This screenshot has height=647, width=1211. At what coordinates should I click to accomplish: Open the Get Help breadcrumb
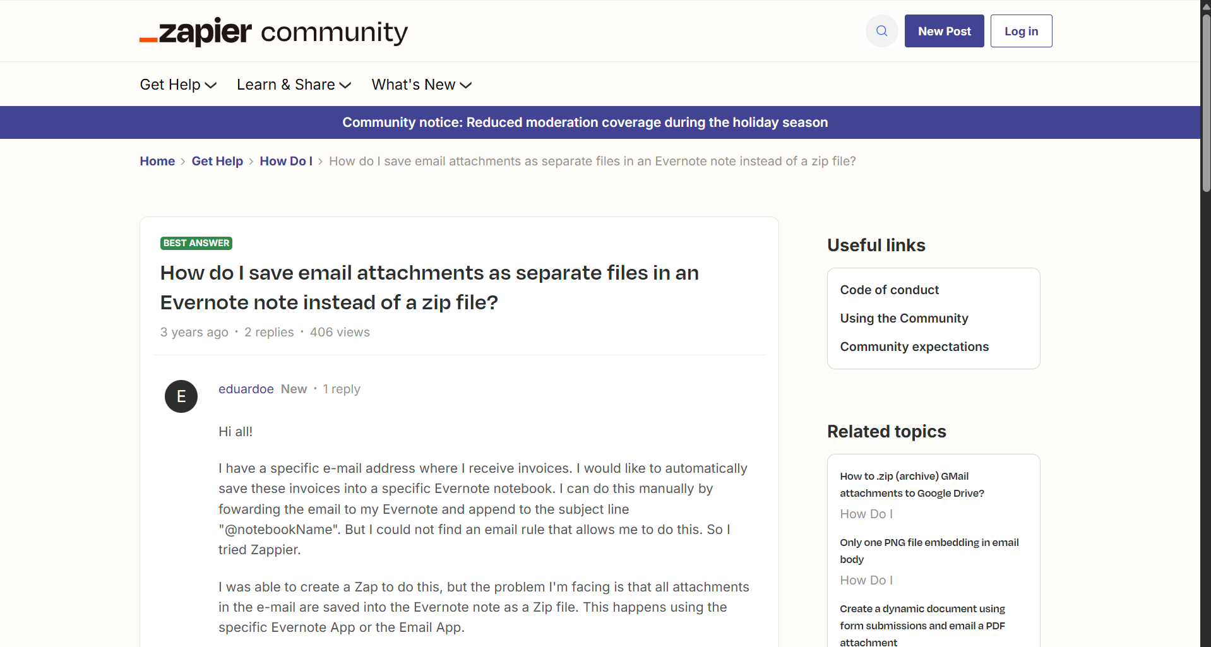(x=217, y=161)
